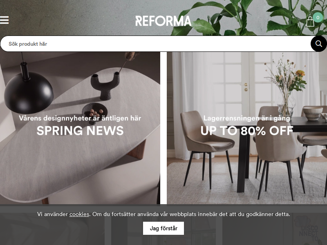Click 'Vårens designnyheter är äntligen här' text

click(80, 118)
